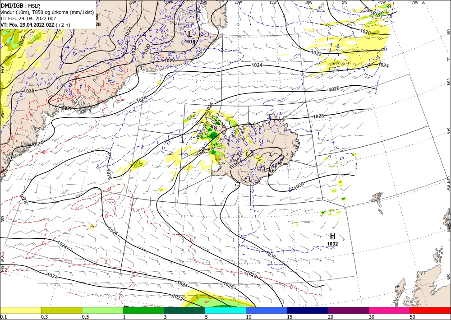Click the light green 0.5–1 legend segment
Image resolution: width=451 pixels, height=320 pixels.
[102, 310]
